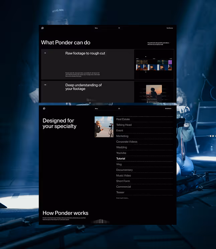Choose Commercial from the specialty list

(124, 187)
